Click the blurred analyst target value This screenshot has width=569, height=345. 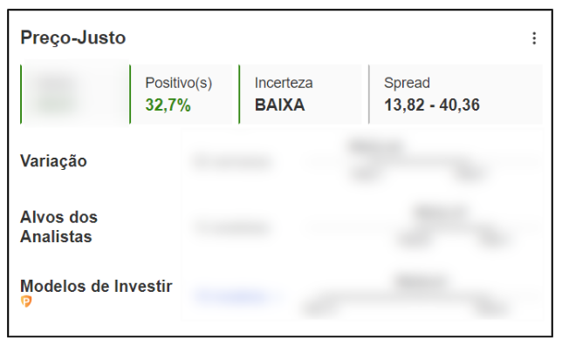click(232, 227)
